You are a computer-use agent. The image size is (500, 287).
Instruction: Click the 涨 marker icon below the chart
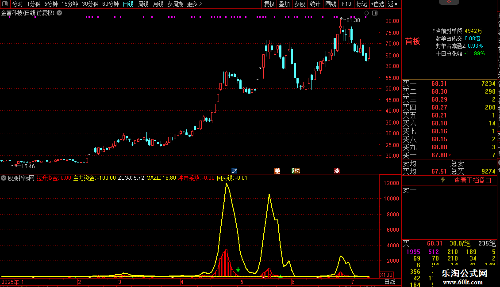337,171
